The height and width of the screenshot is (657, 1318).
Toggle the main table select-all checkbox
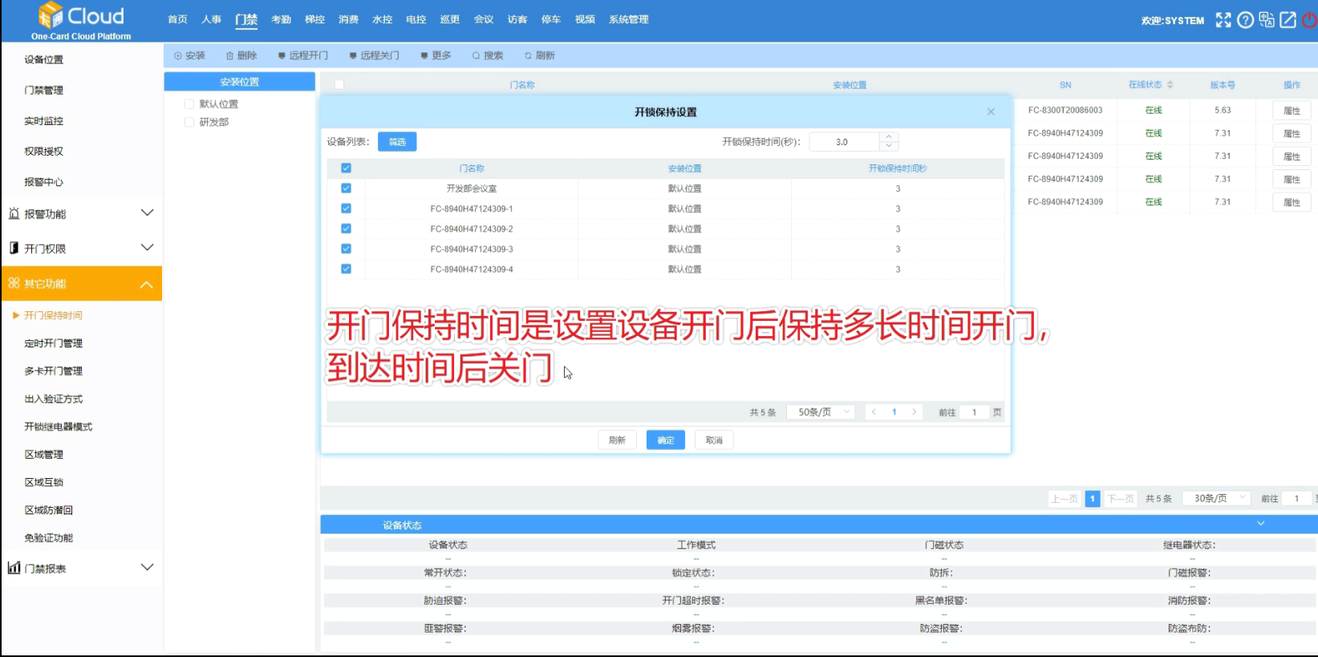point(339,84)
